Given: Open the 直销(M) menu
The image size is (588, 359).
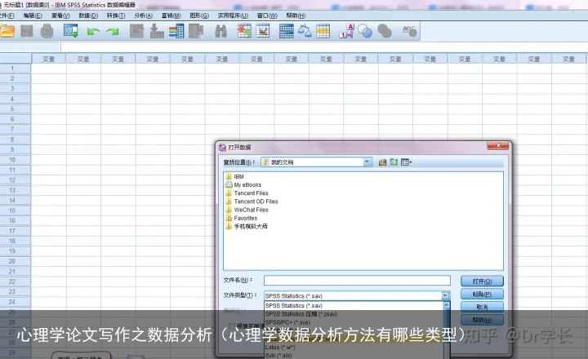Looking at the screenshot, I should tap(171, 16).
